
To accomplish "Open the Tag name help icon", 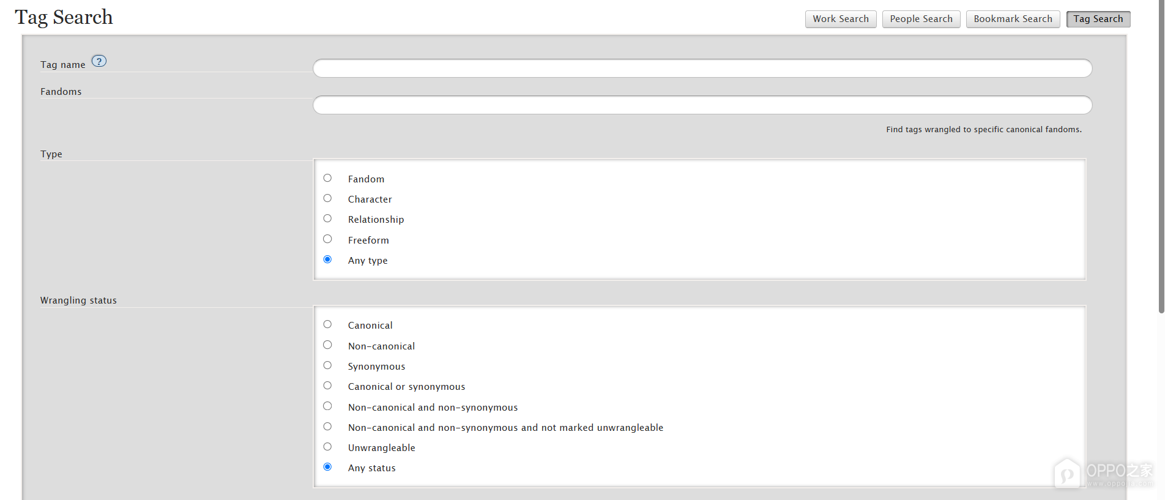I will (99, 61).
